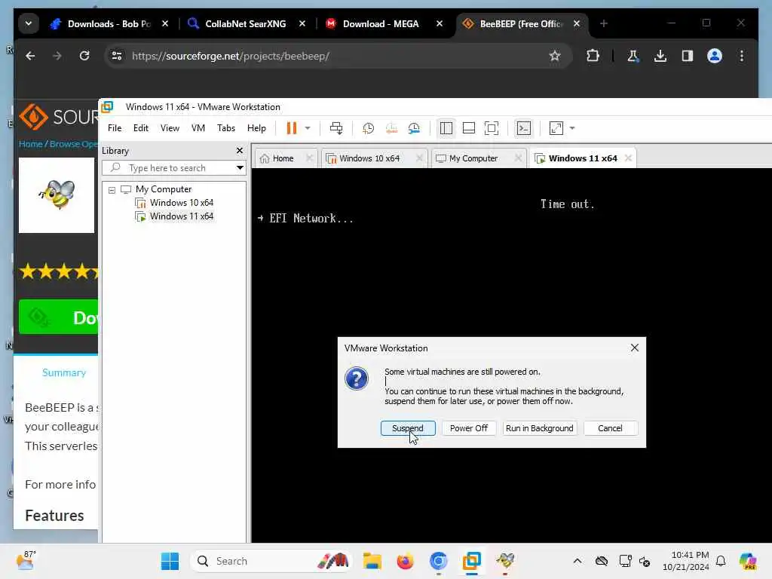772x579 pixels.
Task: Click the Power Off button
Action: pos(469,428)
